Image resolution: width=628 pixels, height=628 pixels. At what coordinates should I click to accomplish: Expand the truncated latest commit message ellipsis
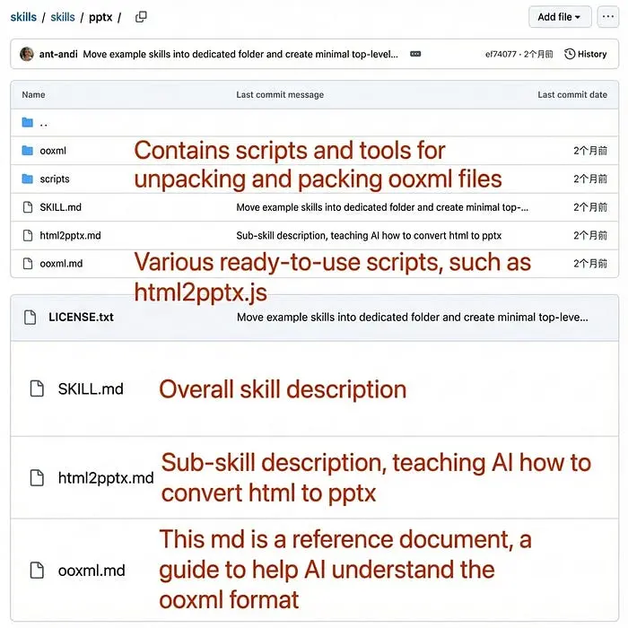(415, 54)
